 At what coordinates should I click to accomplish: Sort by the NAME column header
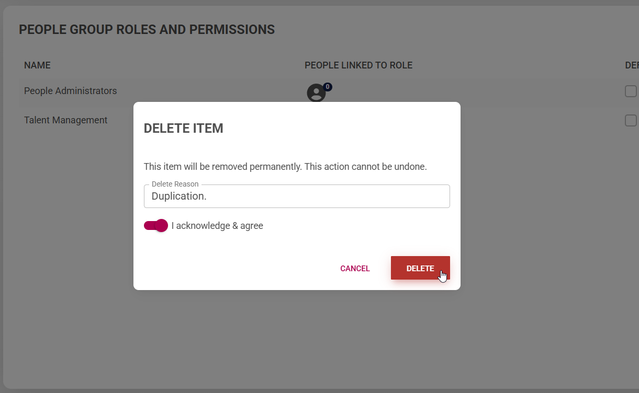click(x=37, y=65)
